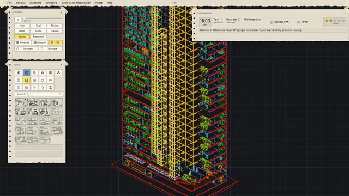
Task: Click the 10:03 AM clock display
Action: [x=205, y=22]
